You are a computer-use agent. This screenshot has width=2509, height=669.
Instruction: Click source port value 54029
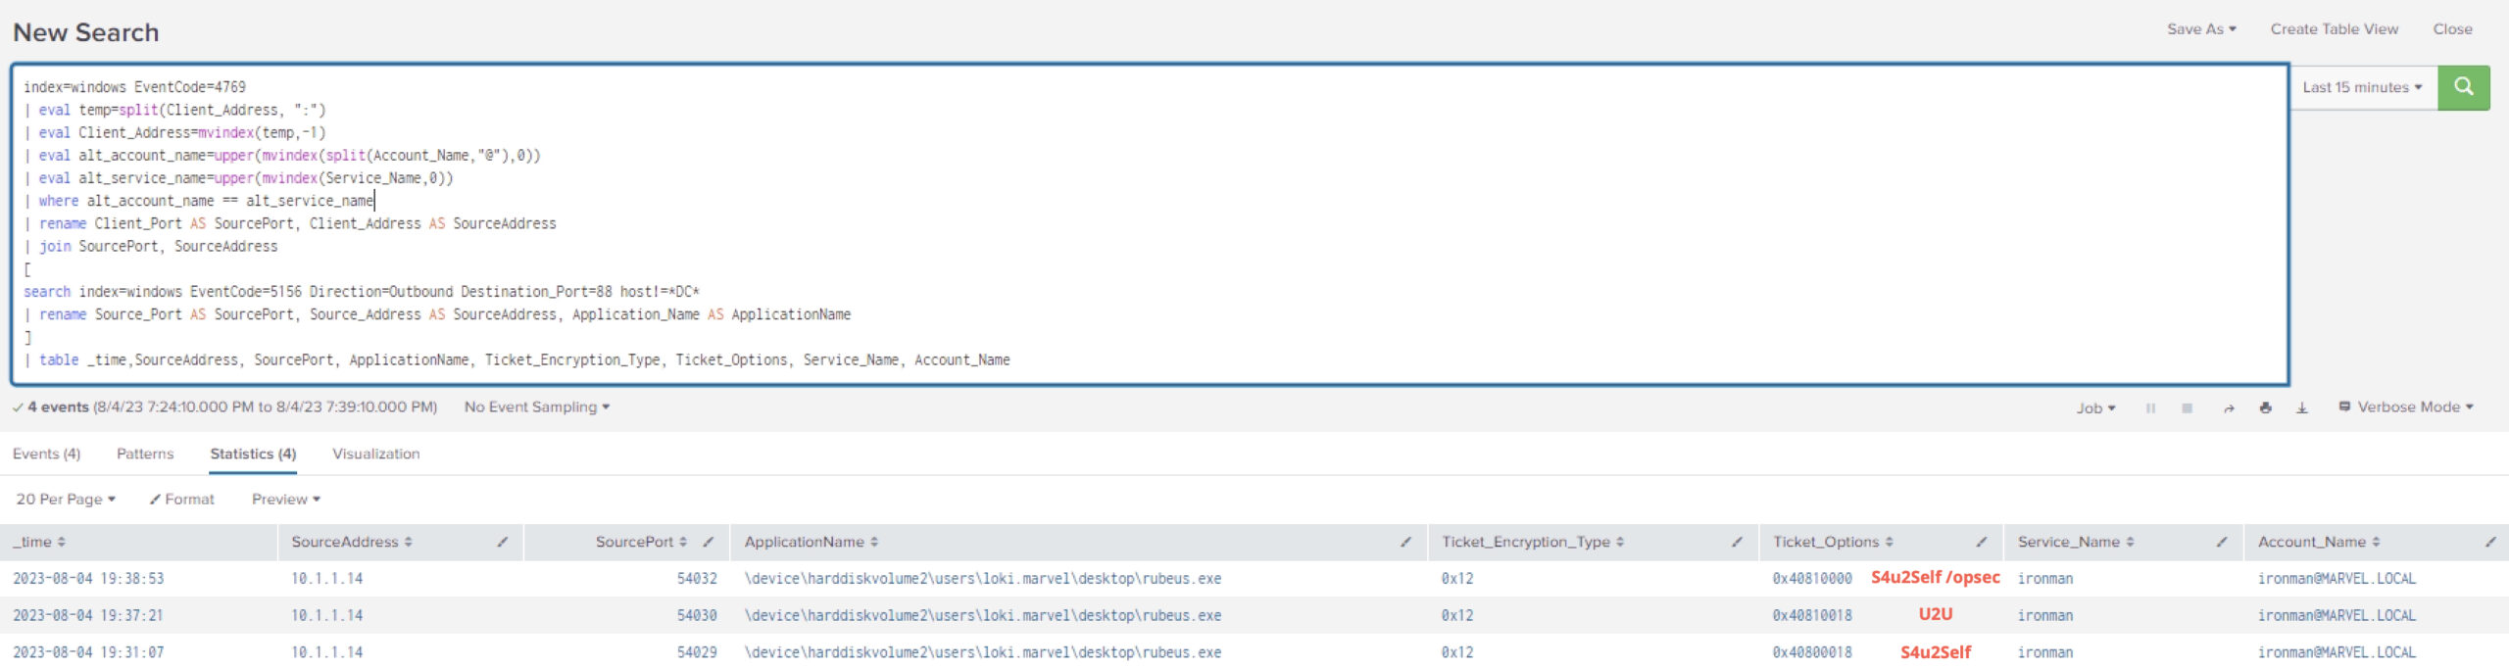697,652
